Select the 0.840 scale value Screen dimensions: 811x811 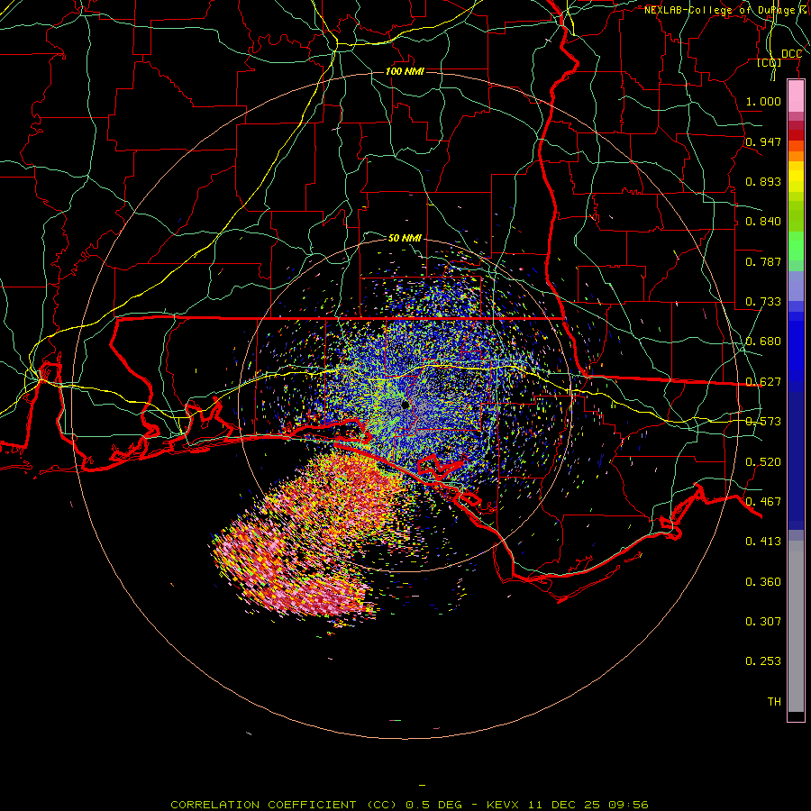763,221
